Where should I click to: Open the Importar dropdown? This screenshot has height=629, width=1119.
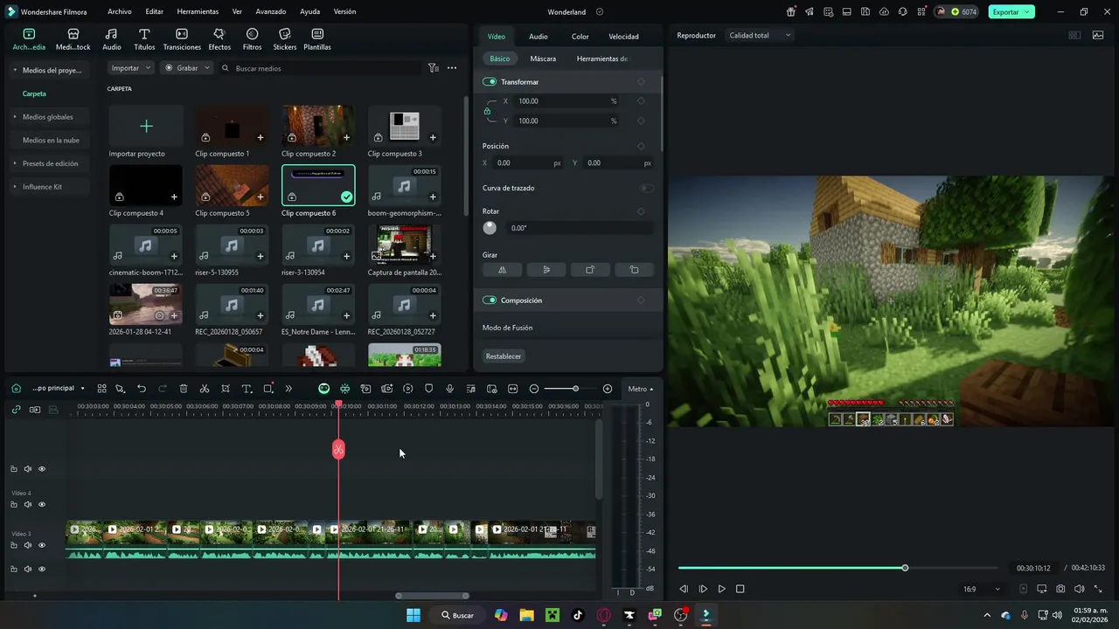coord(131,68)
